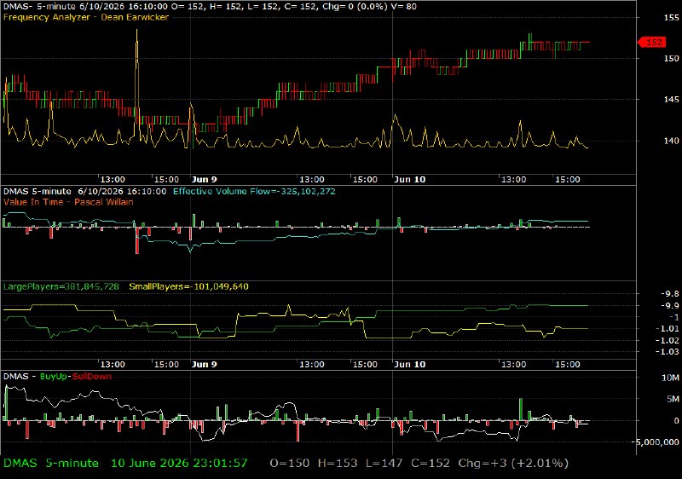The width and height of the screenshot is (682, 479).
Task: Click the status bar timestamp 10 June 2026 23:01:57
Action: point(179,464)
